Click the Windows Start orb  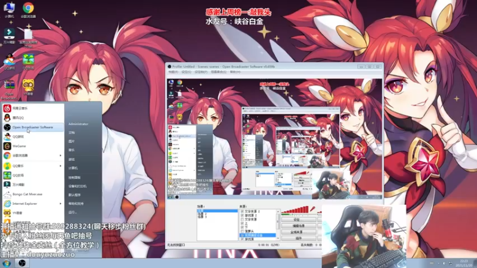(x=6, y=263)
